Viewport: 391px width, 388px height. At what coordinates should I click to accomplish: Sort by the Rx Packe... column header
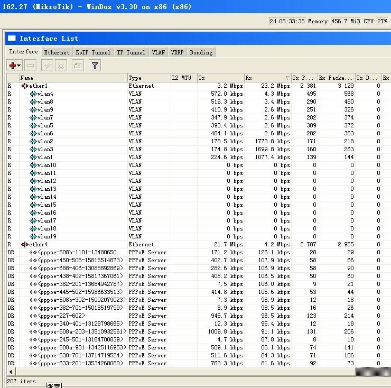tap(336, 78)
